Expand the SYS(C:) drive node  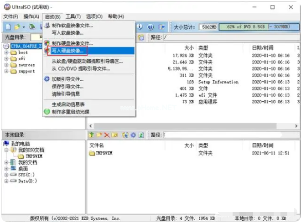click(6, 175)
